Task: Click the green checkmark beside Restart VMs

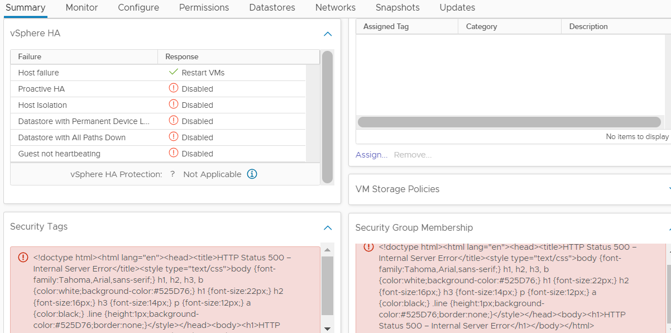Action: [x=173, y=72]
